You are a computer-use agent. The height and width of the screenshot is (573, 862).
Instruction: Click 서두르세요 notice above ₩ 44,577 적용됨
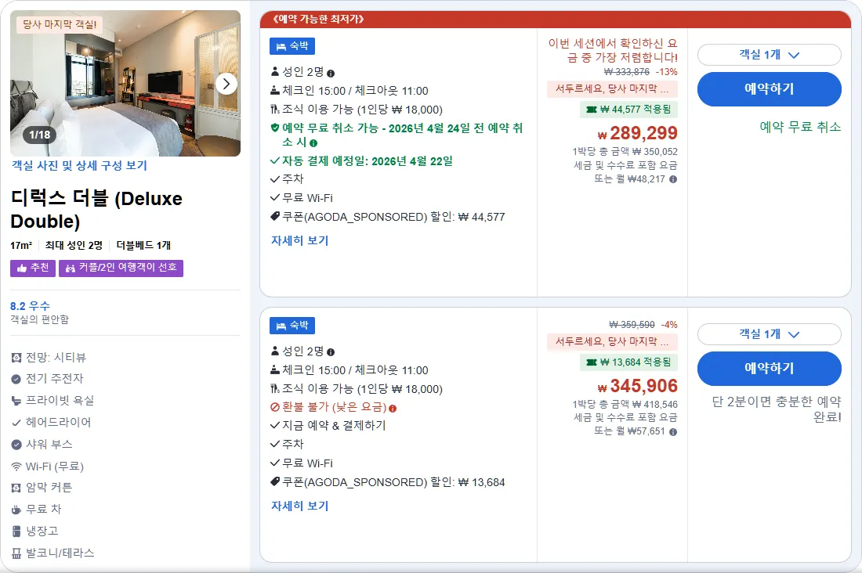[612, 89]
